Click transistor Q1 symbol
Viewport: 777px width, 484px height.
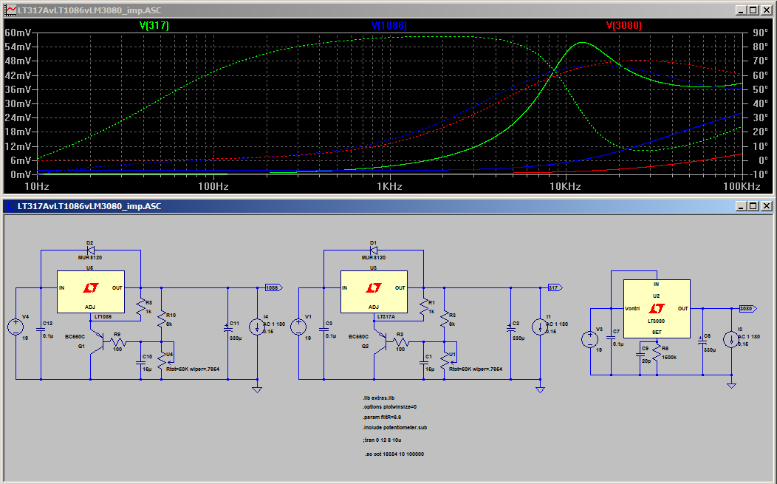click(97, 341)
